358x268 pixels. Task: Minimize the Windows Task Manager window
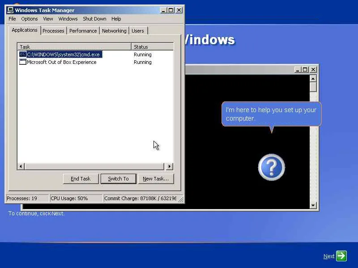coord(163,10)
